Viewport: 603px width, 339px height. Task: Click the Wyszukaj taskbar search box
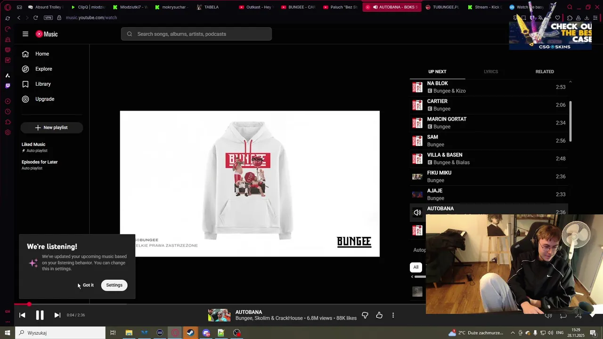(x=60, y=333)
